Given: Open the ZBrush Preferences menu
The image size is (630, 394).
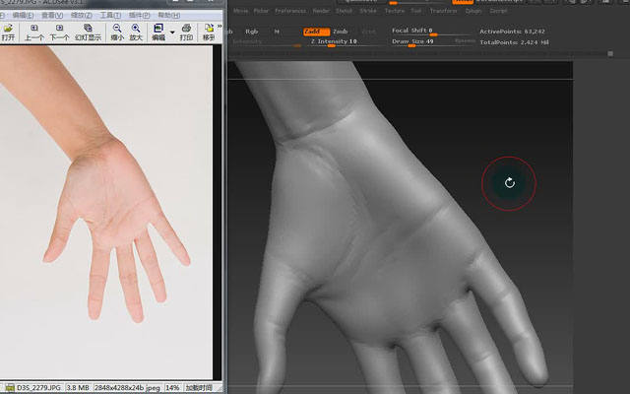Looking at the screenshot, I should [x=290, y=11].
